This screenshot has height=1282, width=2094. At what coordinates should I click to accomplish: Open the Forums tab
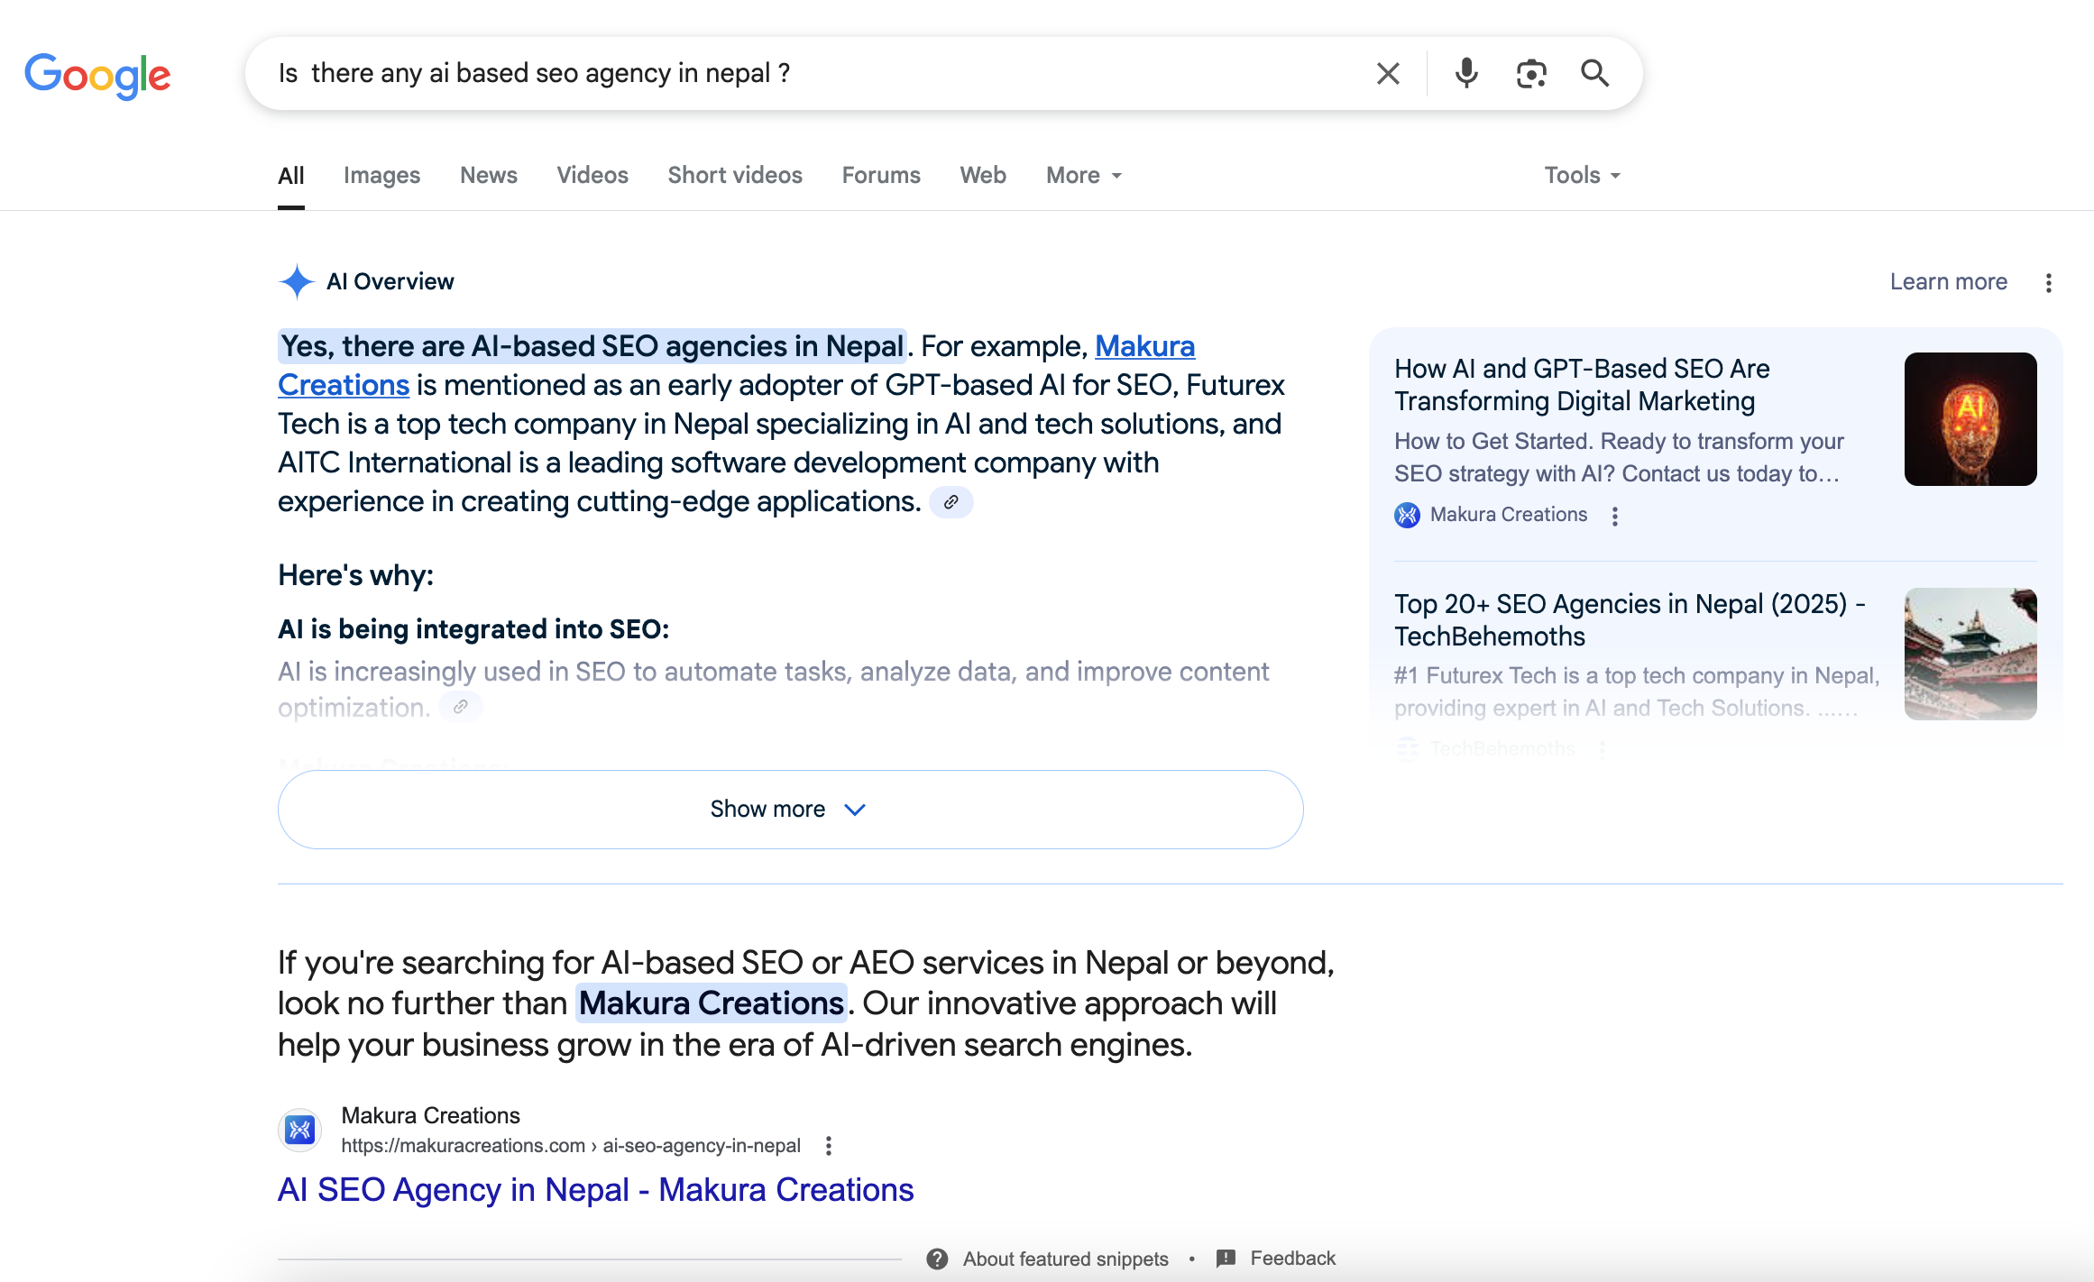881,176
